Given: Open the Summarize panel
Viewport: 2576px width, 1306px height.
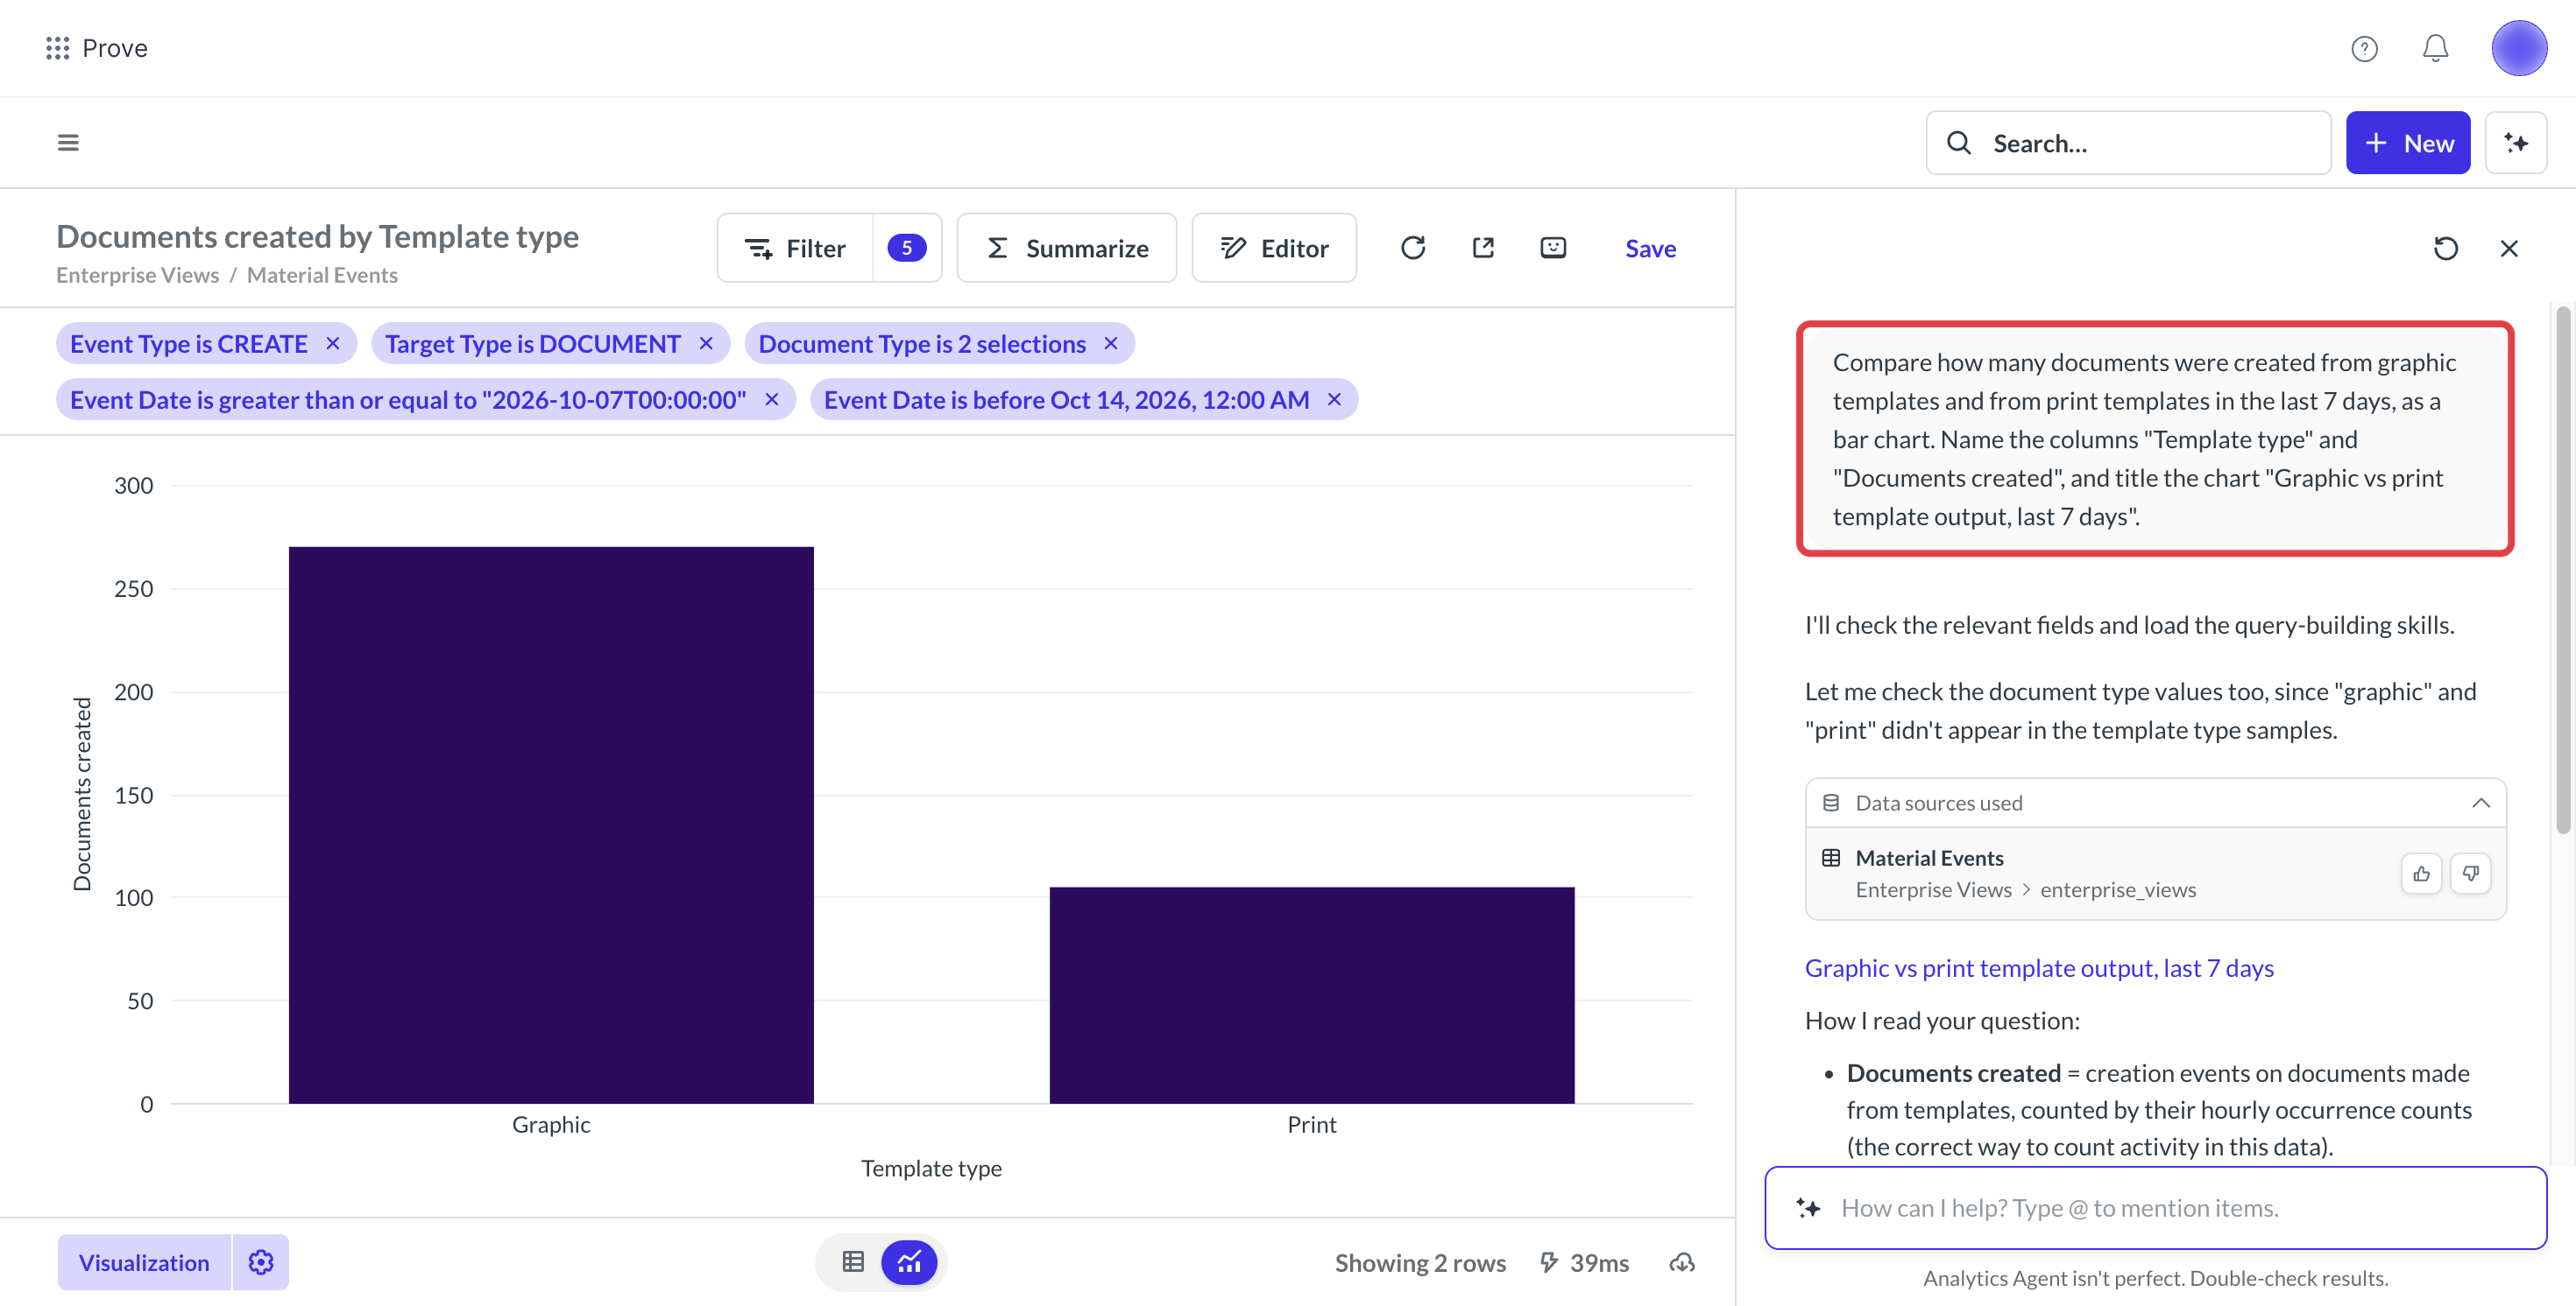Looking at the screenshot, I should coord(1066,248).
